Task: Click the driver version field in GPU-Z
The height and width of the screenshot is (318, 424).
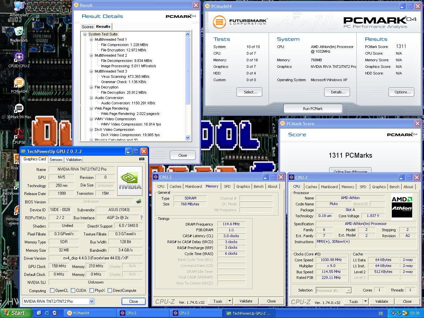Action: (96, 258)
